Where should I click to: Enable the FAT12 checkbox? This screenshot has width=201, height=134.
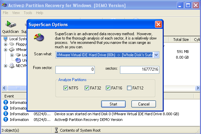coord(129,88)
